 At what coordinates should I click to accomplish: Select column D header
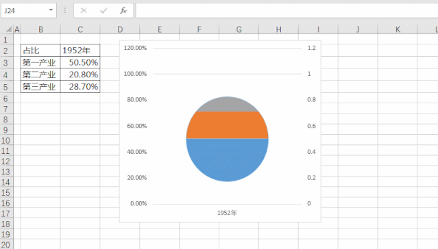120,29
